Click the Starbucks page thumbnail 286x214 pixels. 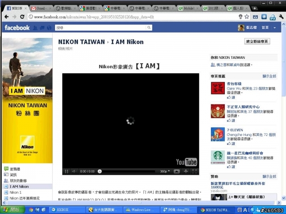[x=218, y=157]
